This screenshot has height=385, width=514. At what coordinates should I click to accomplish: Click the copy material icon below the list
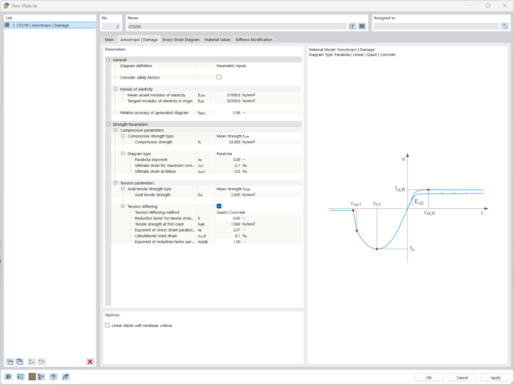[x=20, y=361]
